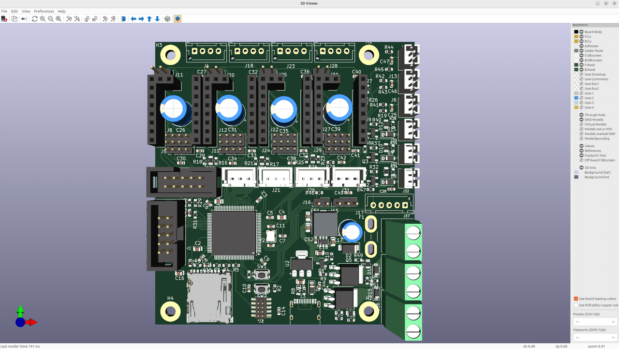
Task: Open the Preferences menu
Action: pos(44,11)
